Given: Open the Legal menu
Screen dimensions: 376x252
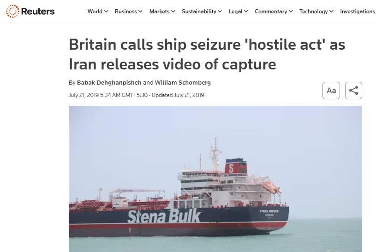Looking at the screenshot, I should (238, 11).
